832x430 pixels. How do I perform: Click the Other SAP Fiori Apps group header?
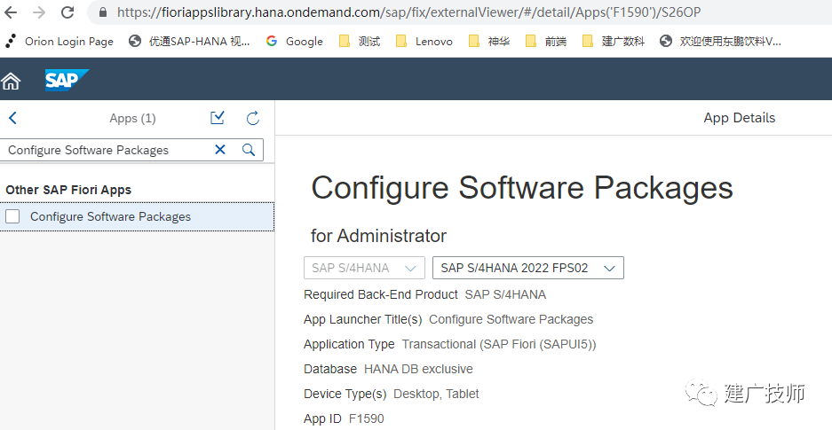pos(68,190)
